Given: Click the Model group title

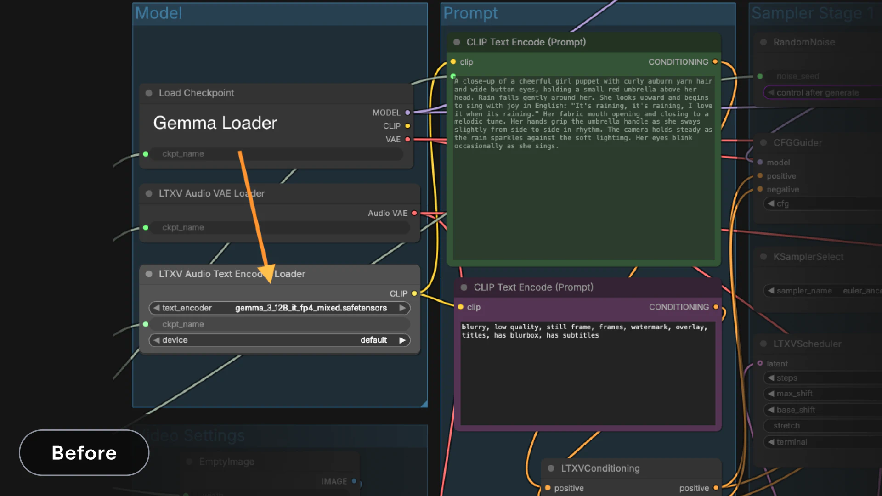Looking at the screenshot, I should click(x=158, y=13).
